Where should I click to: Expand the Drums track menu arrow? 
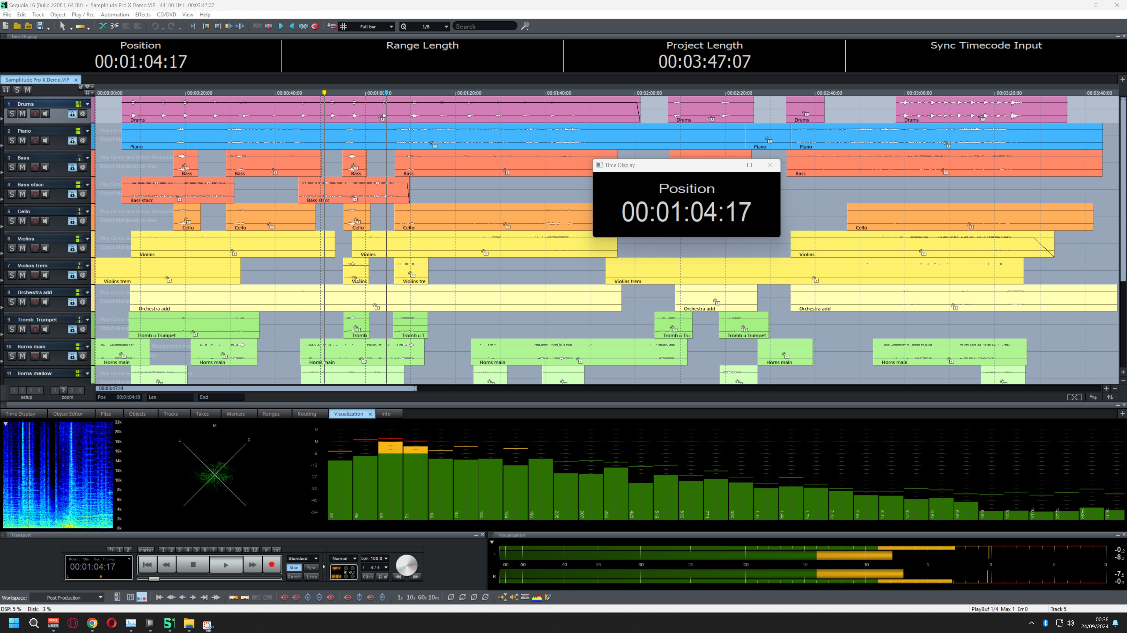click(x=88, y=104)
